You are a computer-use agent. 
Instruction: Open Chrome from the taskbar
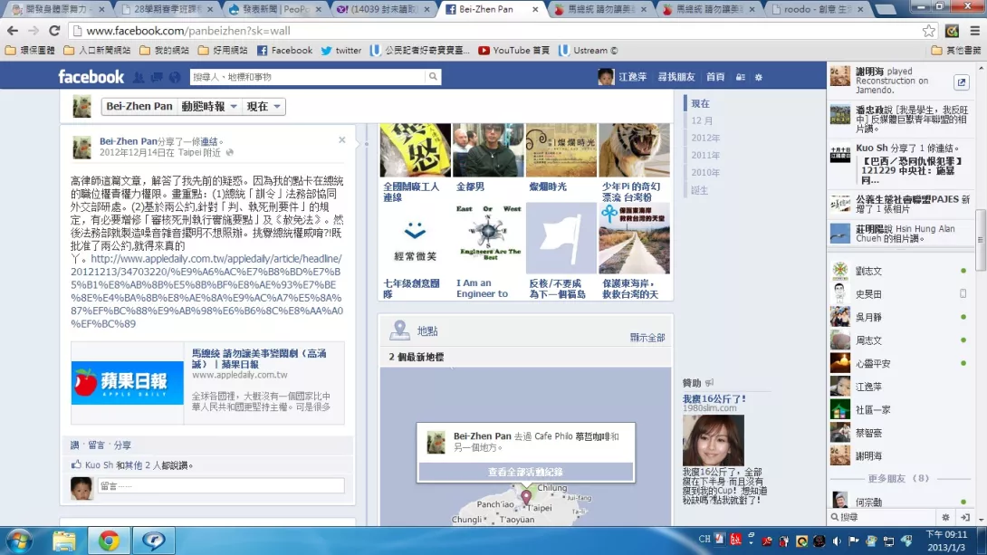pos(109,541)
